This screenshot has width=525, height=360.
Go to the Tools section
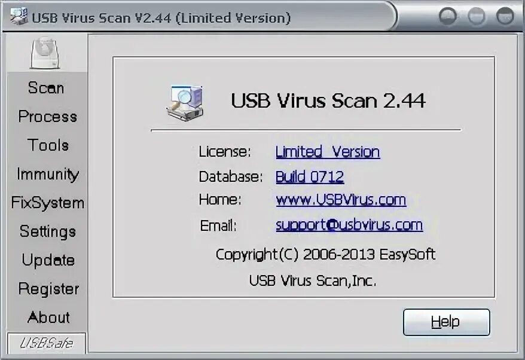pos(48,145)
